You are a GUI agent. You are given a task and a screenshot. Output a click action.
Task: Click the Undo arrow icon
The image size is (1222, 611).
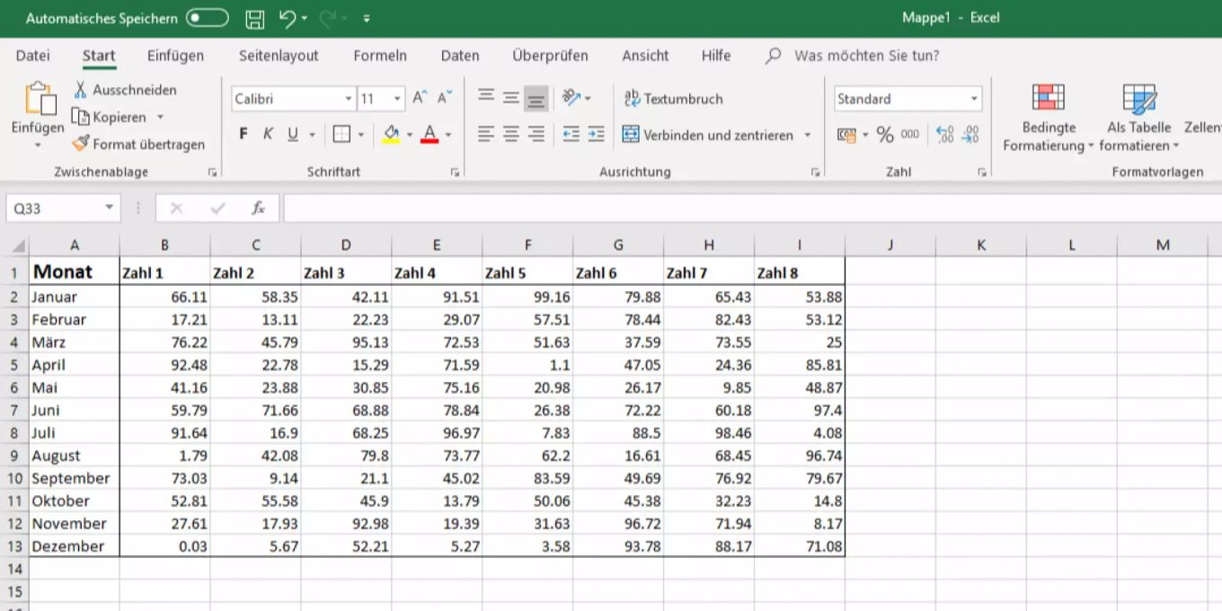288,18
